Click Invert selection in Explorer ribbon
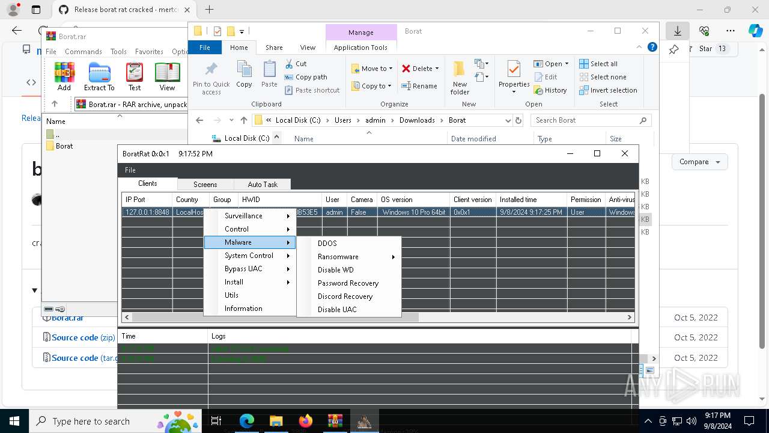 click(608, 90)
